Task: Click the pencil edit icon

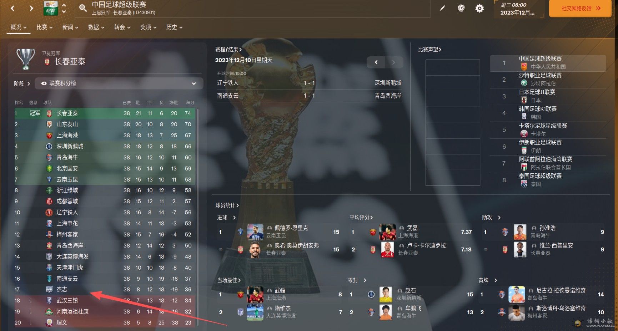Action: tap(442, 8)
